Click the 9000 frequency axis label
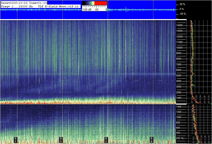The height and width of the screenshot is (144, 212). tap(179, 53)
